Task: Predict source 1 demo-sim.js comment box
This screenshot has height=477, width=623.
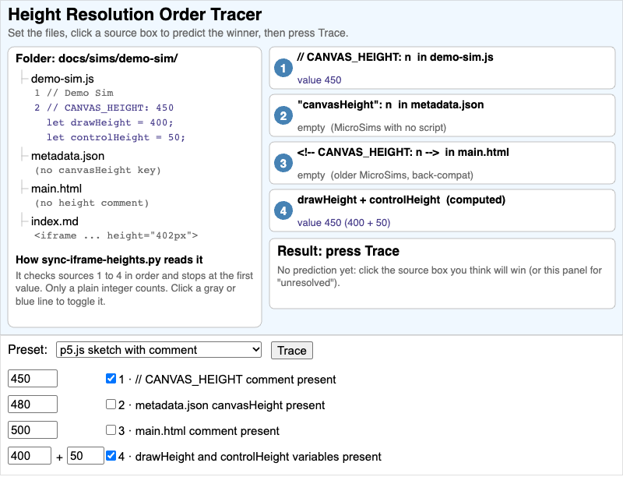Action: point(442,68)
